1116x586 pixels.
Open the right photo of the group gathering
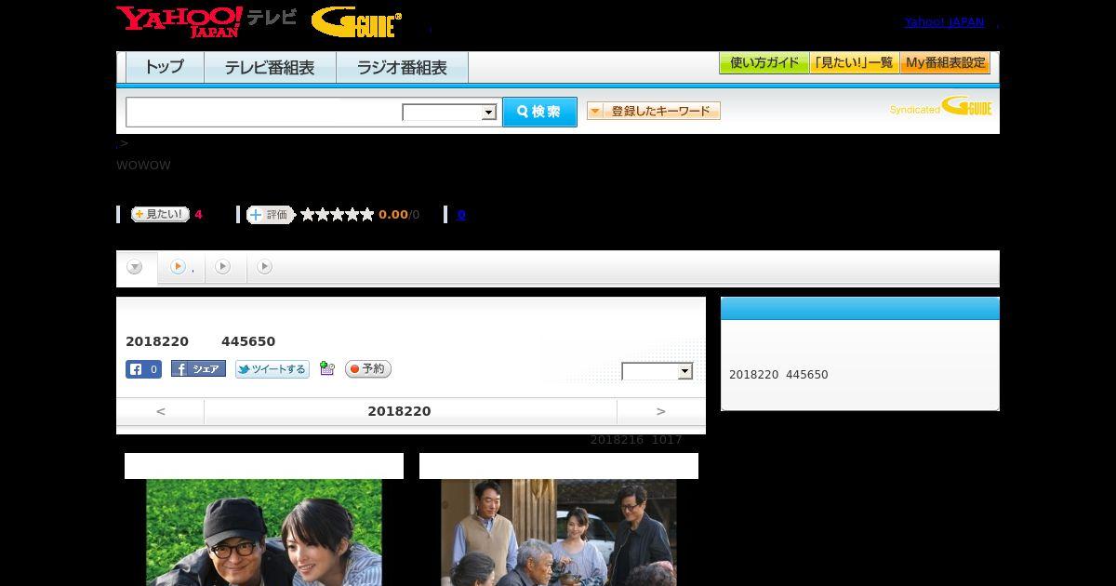pyautogui.click(x=558, y=532)
